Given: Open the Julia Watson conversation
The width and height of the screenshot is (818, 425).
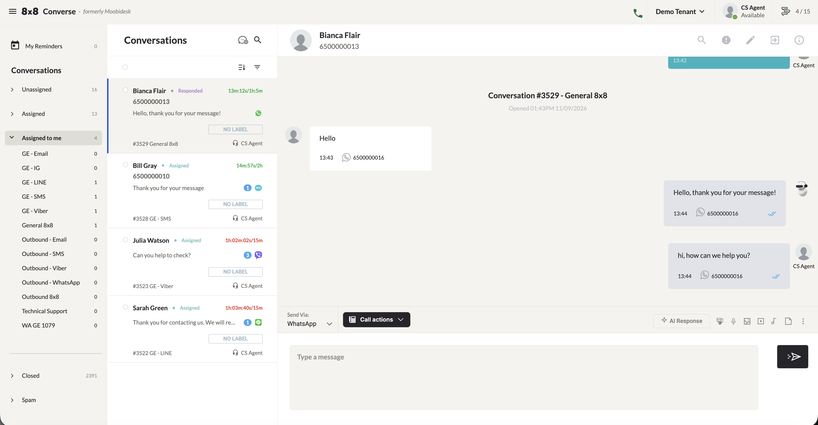Looking at the screenshot, I should (x=192, y=262).
